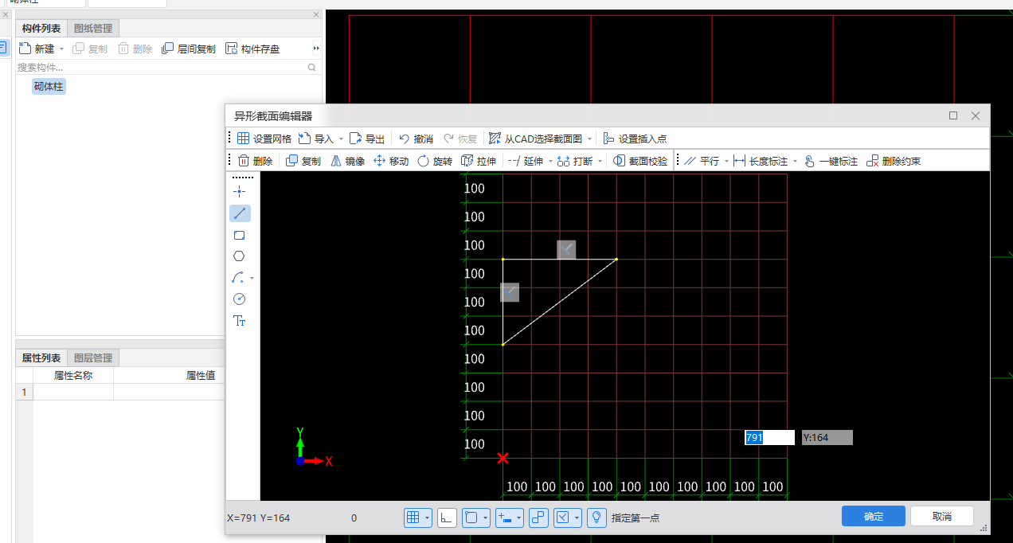
Task: Select the arc drawing tool
Action: pos(238,278)
